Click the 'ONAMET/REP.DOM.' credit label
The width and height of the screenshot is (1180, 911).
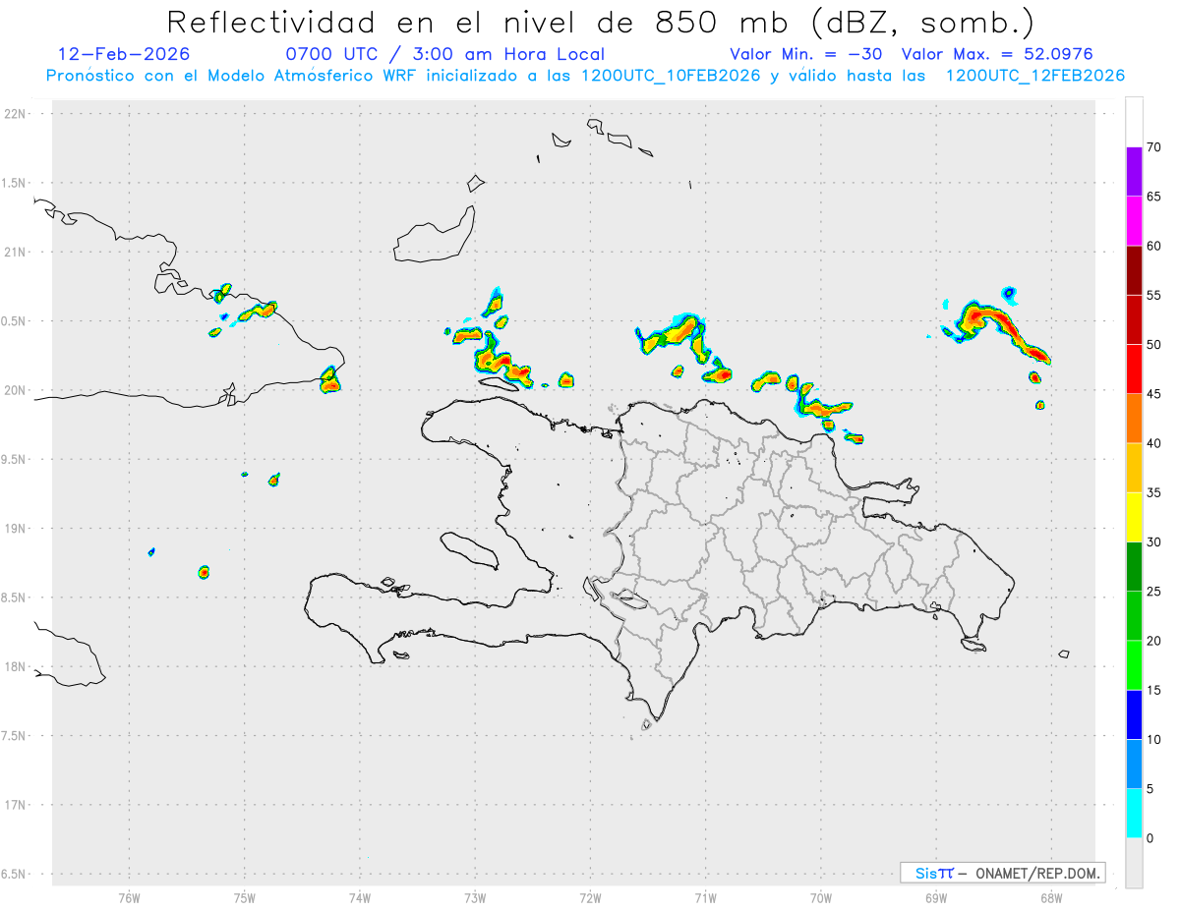tap(1037, 873)
